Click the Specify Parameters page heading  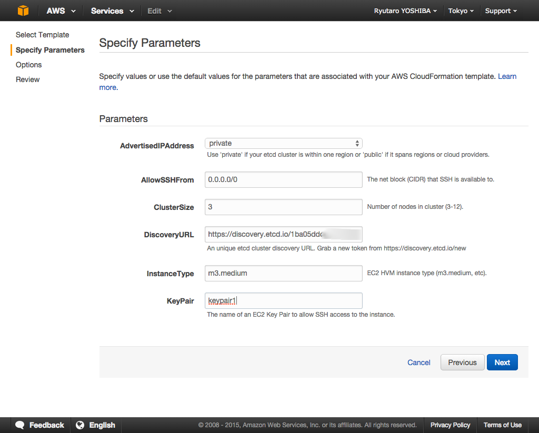click(x=149, y=43)
